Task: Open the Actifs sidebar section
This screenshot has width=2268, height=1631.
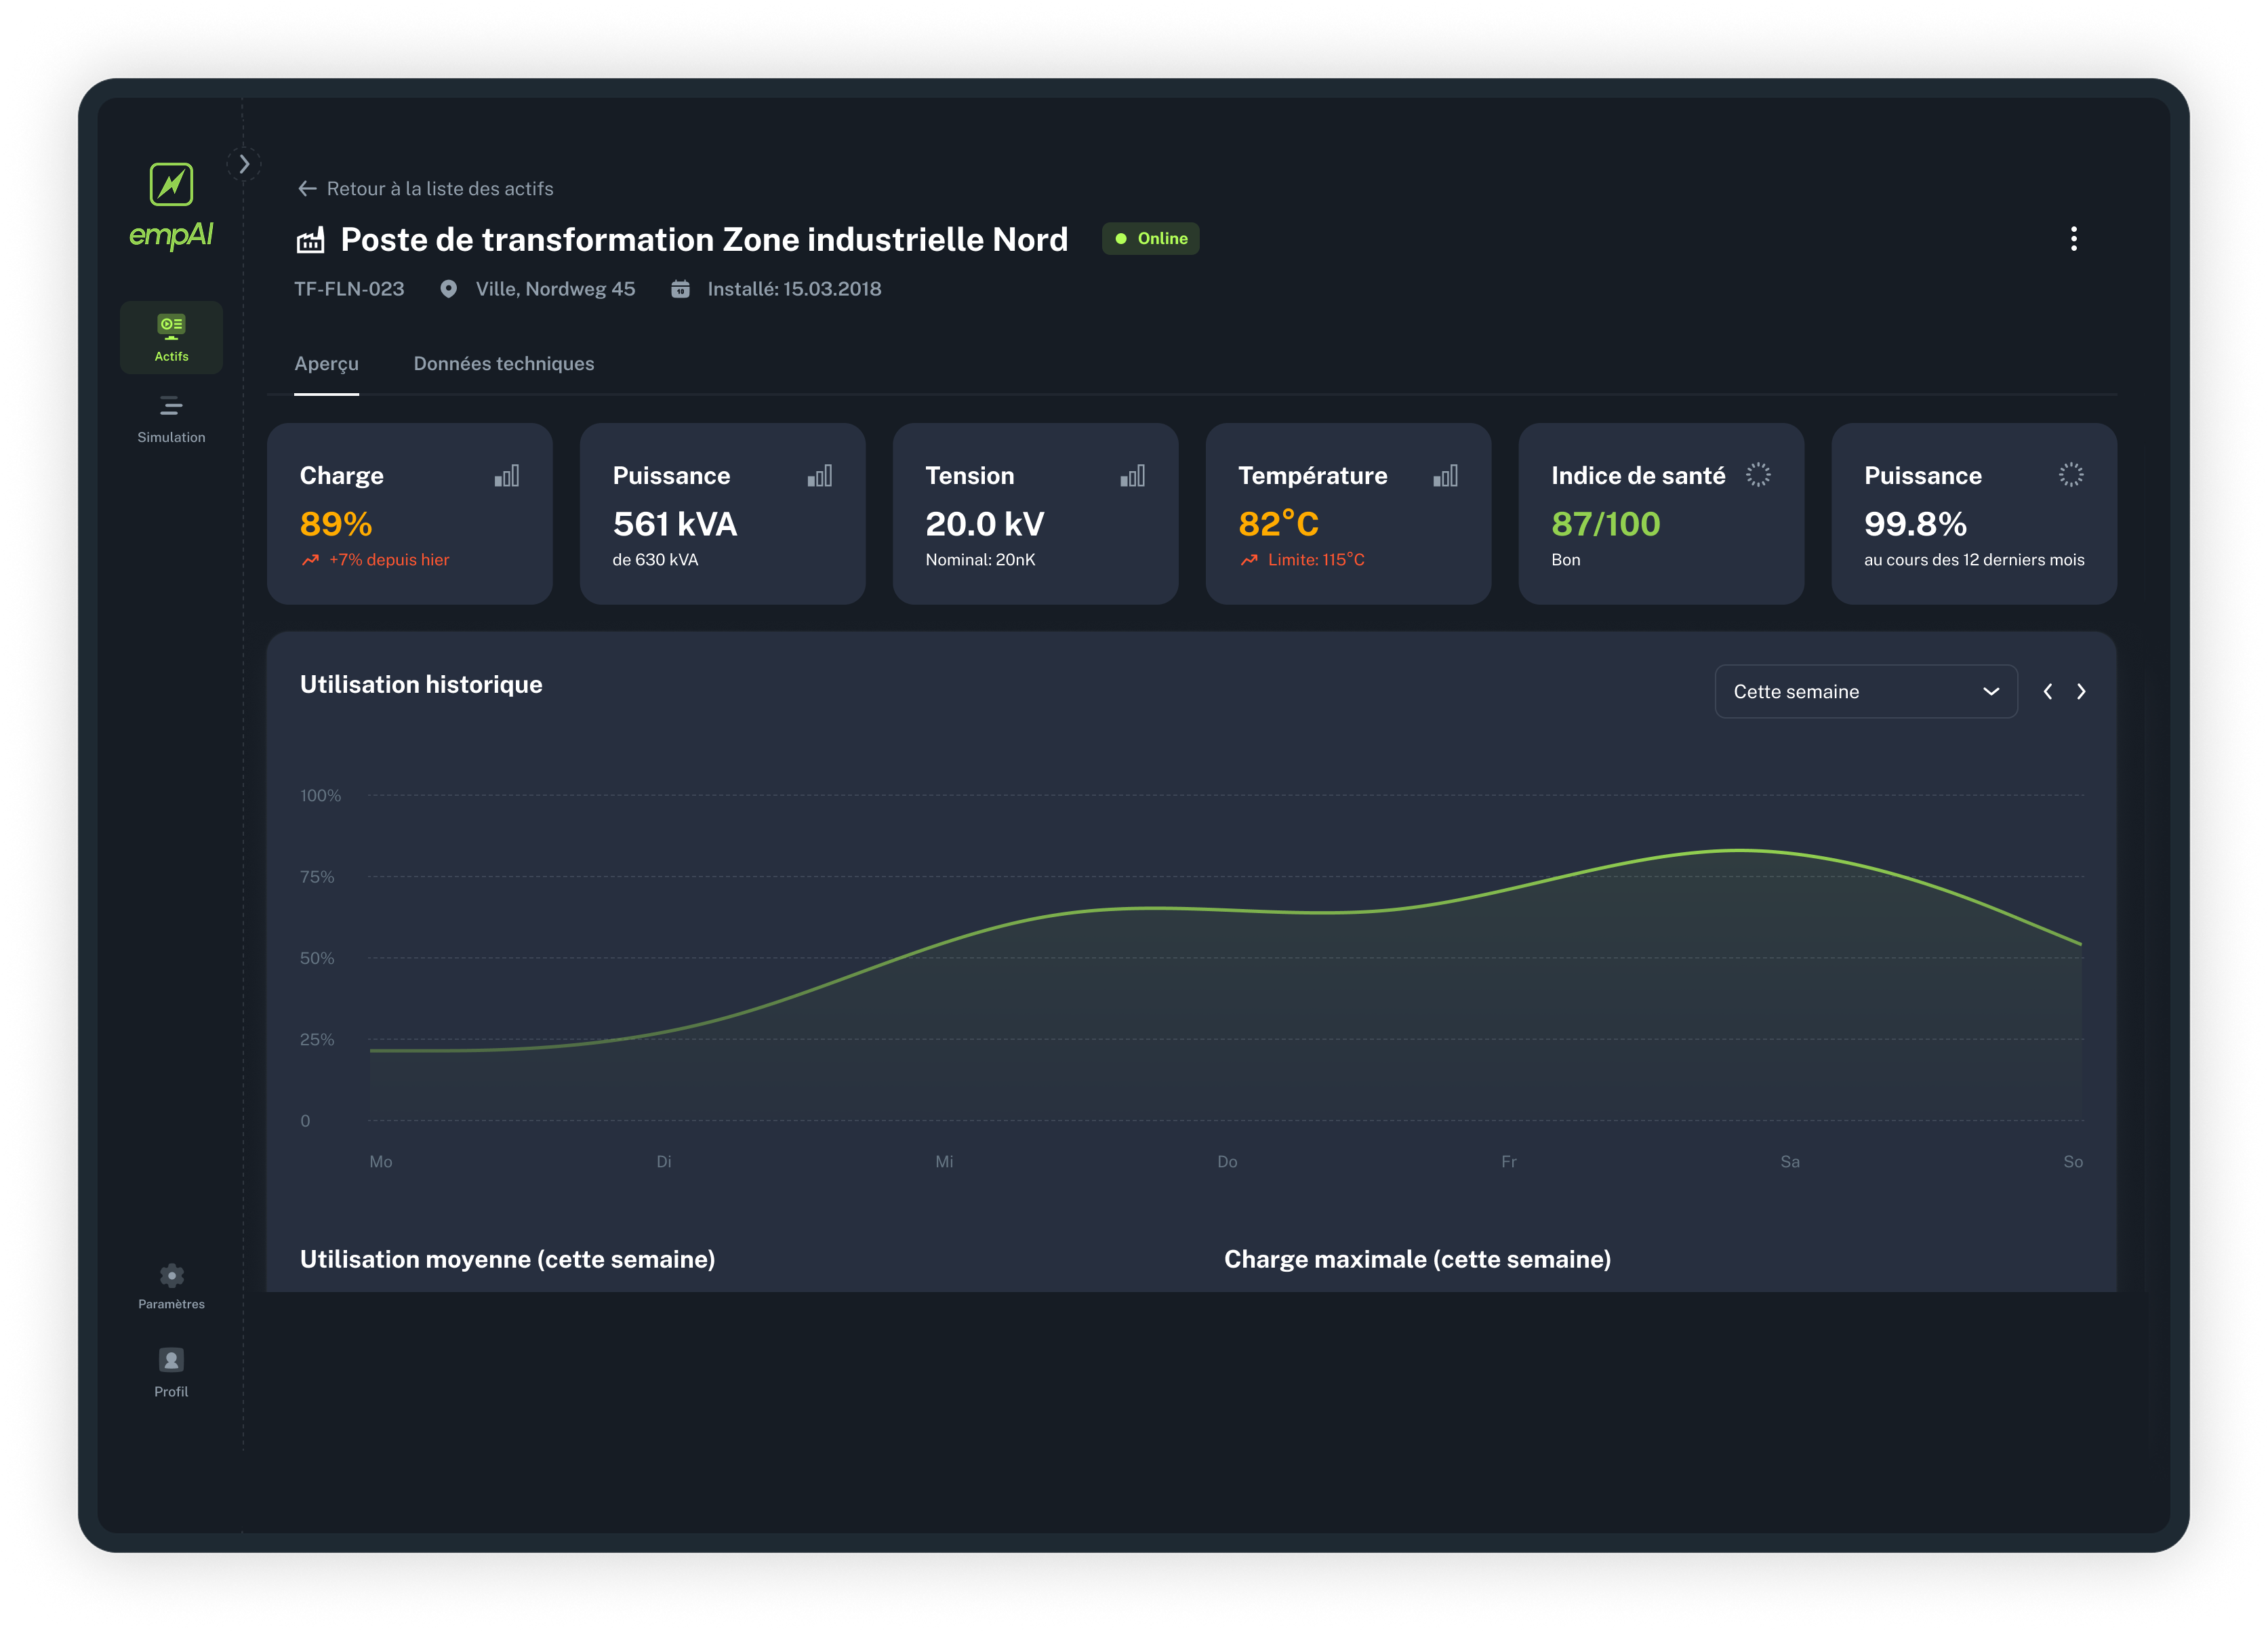Action: [x=171, y=337]
